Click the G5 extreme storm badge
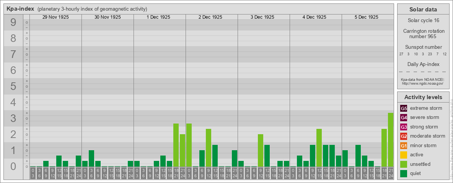 [404, 109]
